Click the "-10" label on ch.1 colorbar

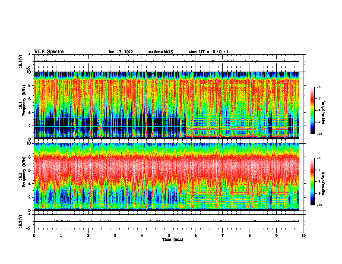(x=320, y=134)
